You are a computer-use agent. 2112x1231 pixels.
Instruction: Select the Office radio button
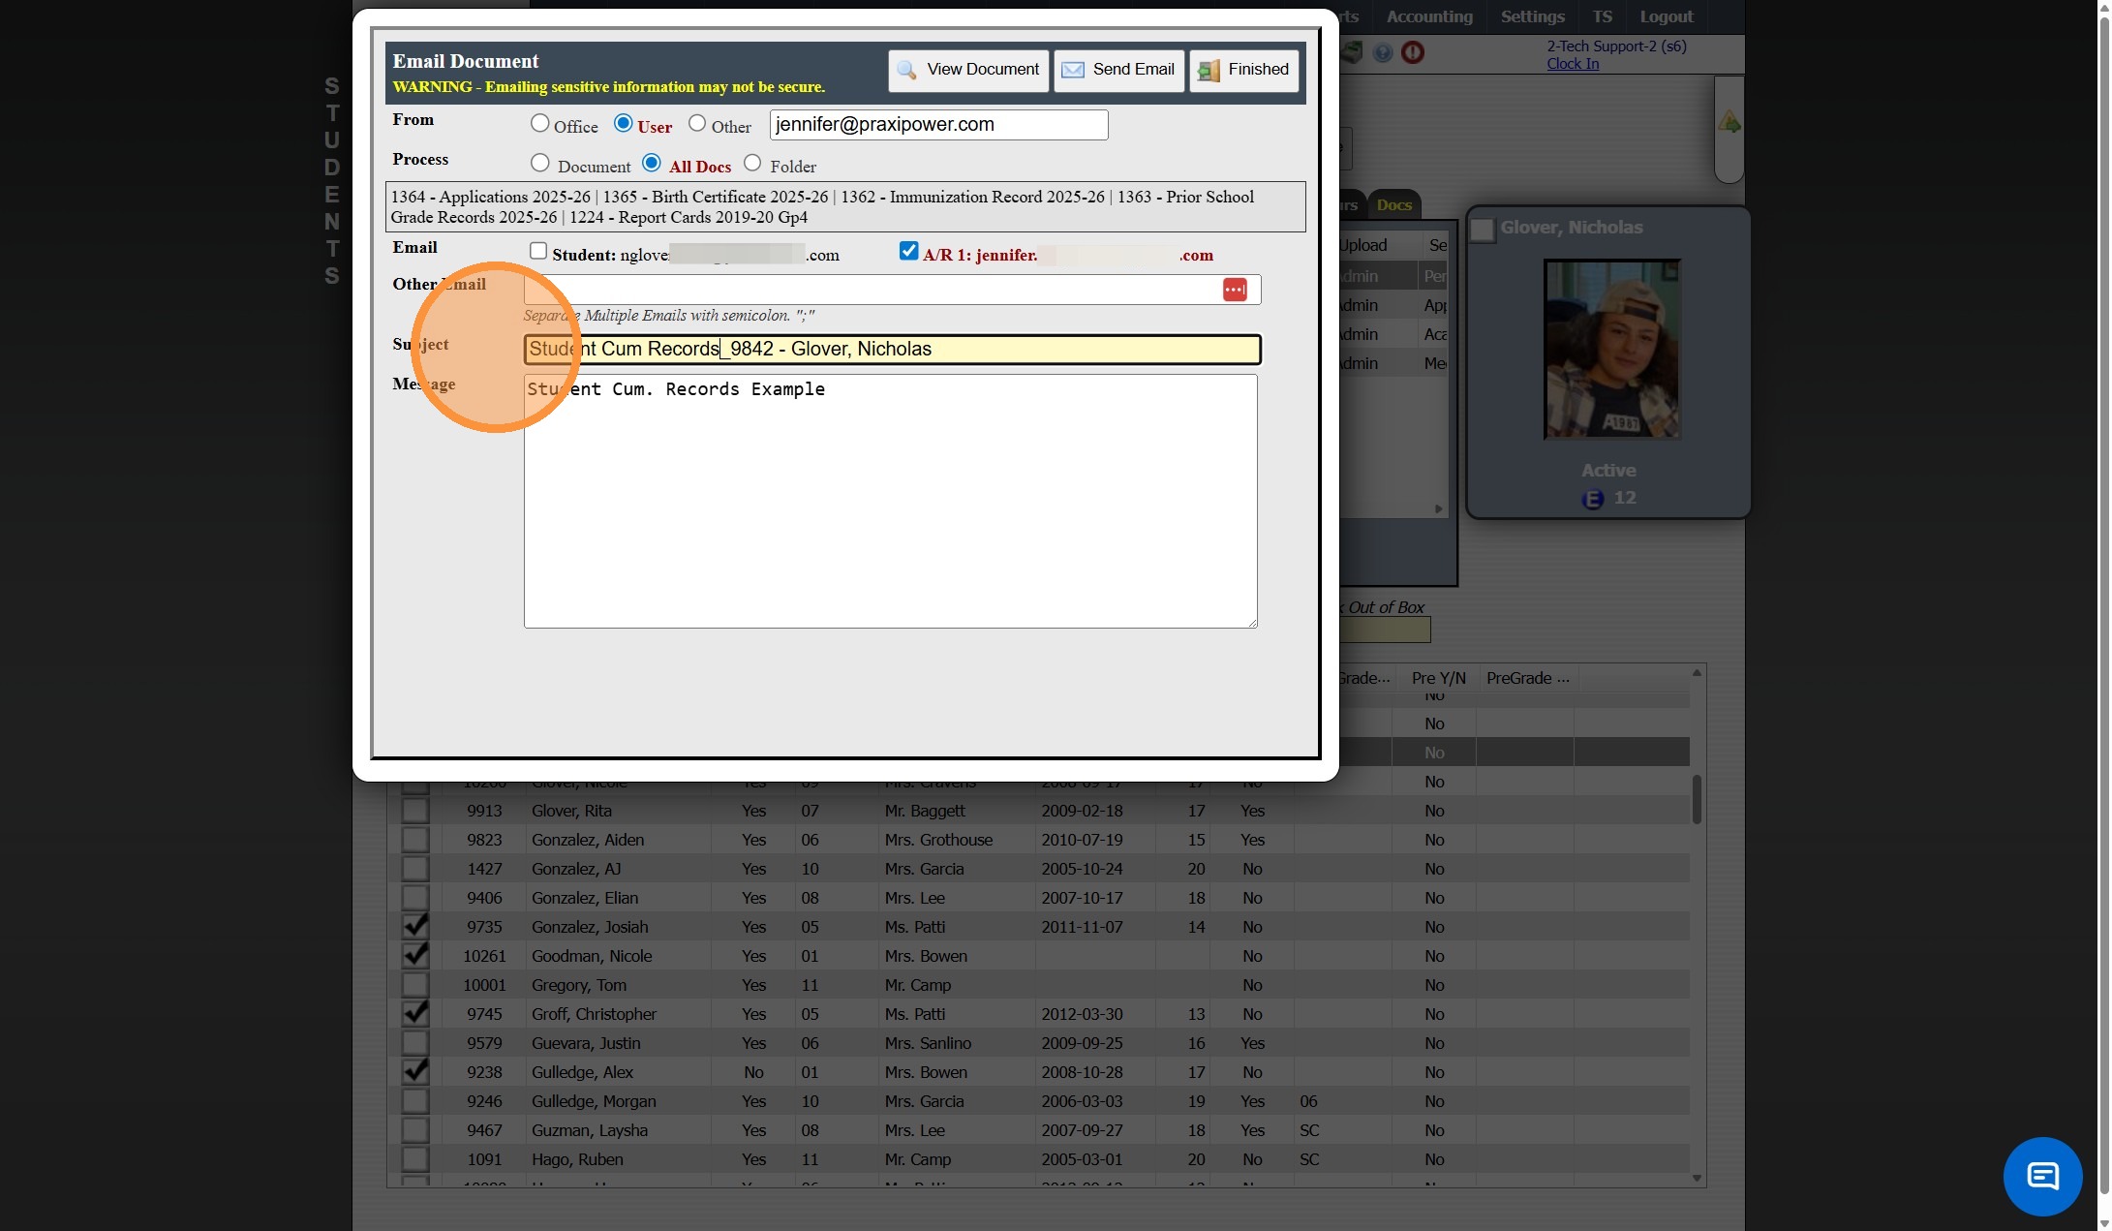coord(540,124)
